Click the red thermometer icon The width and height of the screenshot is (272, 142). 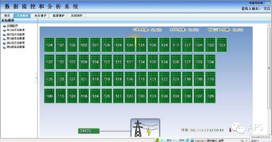pyautogui.click(x=230, y=130)
